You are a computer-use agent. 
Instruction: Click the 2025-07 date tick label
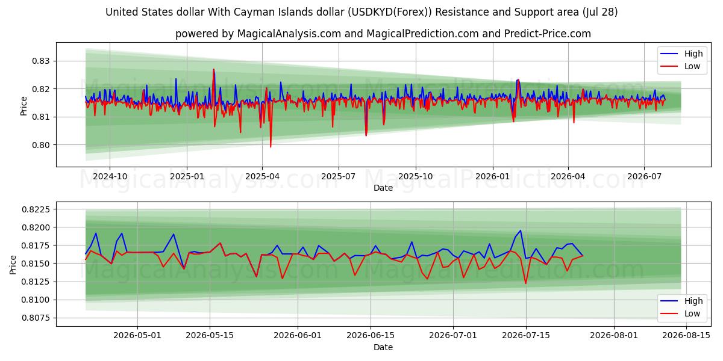point(338,177)
